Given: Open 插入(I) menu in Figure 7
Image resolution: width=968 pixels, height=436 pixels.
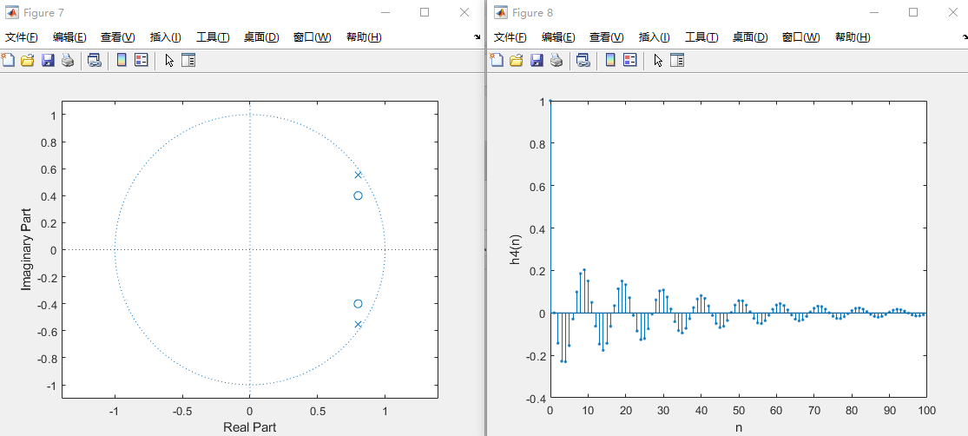Looking at the screenshot, I should [x=166, y=37].
